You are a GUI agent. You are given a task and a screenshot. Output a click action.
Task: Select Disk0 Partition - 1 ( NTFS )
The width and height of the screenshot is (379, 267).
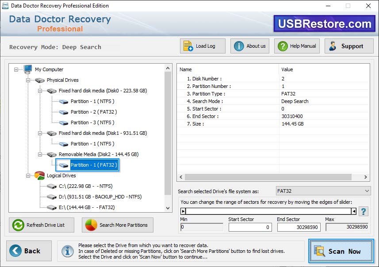(92, 102)
